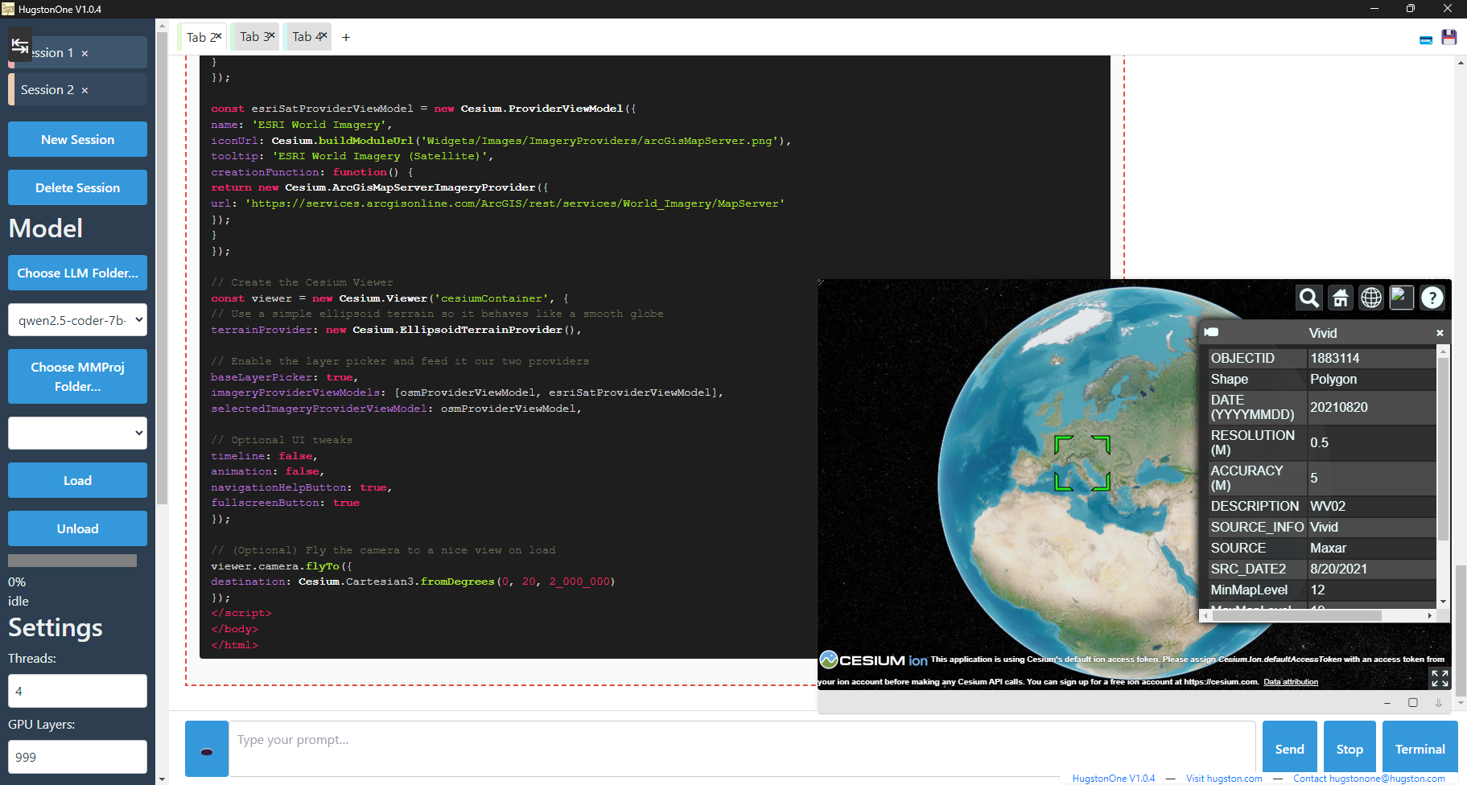Click the infobox vertical scrollbar up arrow

1444,351
